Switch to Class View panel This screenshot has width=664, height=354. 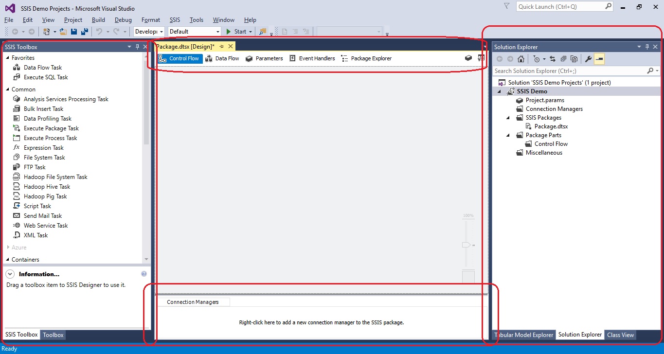point(620,335)
